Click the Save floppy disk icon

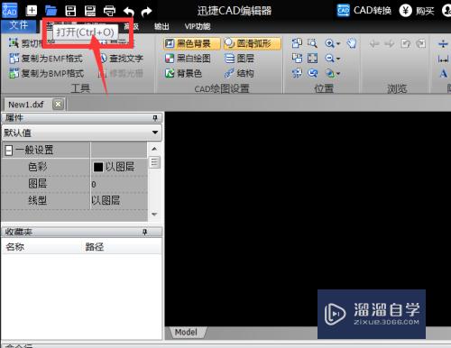tap(70, 11)
